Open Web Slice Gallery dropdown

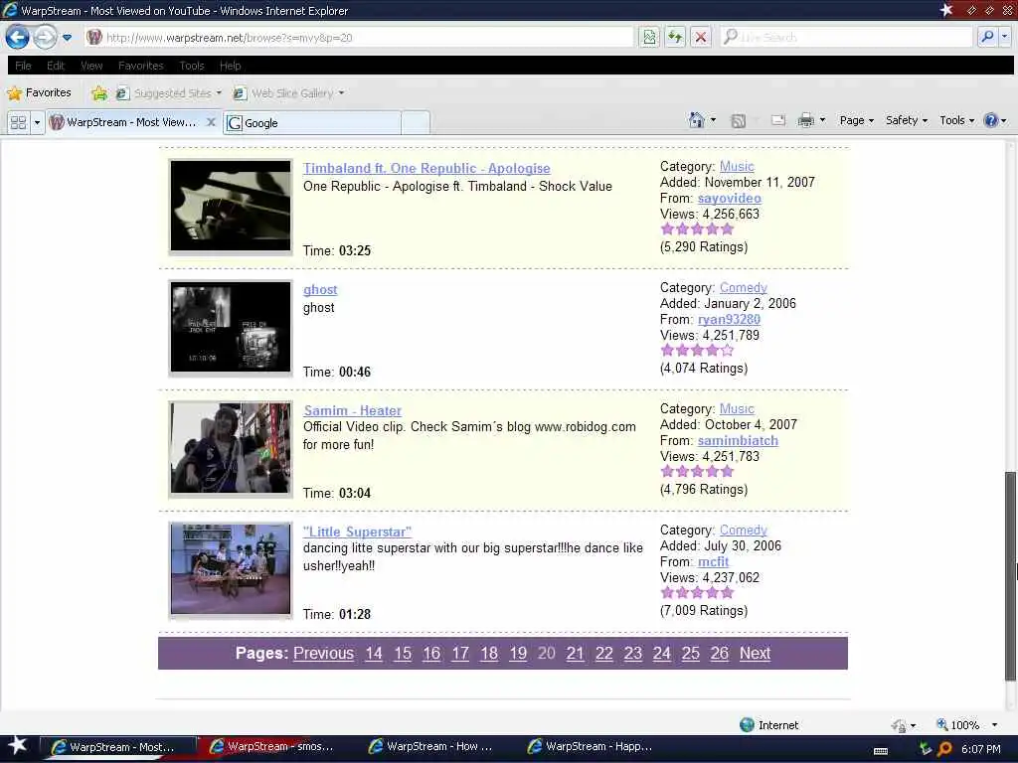pos(288,93)
